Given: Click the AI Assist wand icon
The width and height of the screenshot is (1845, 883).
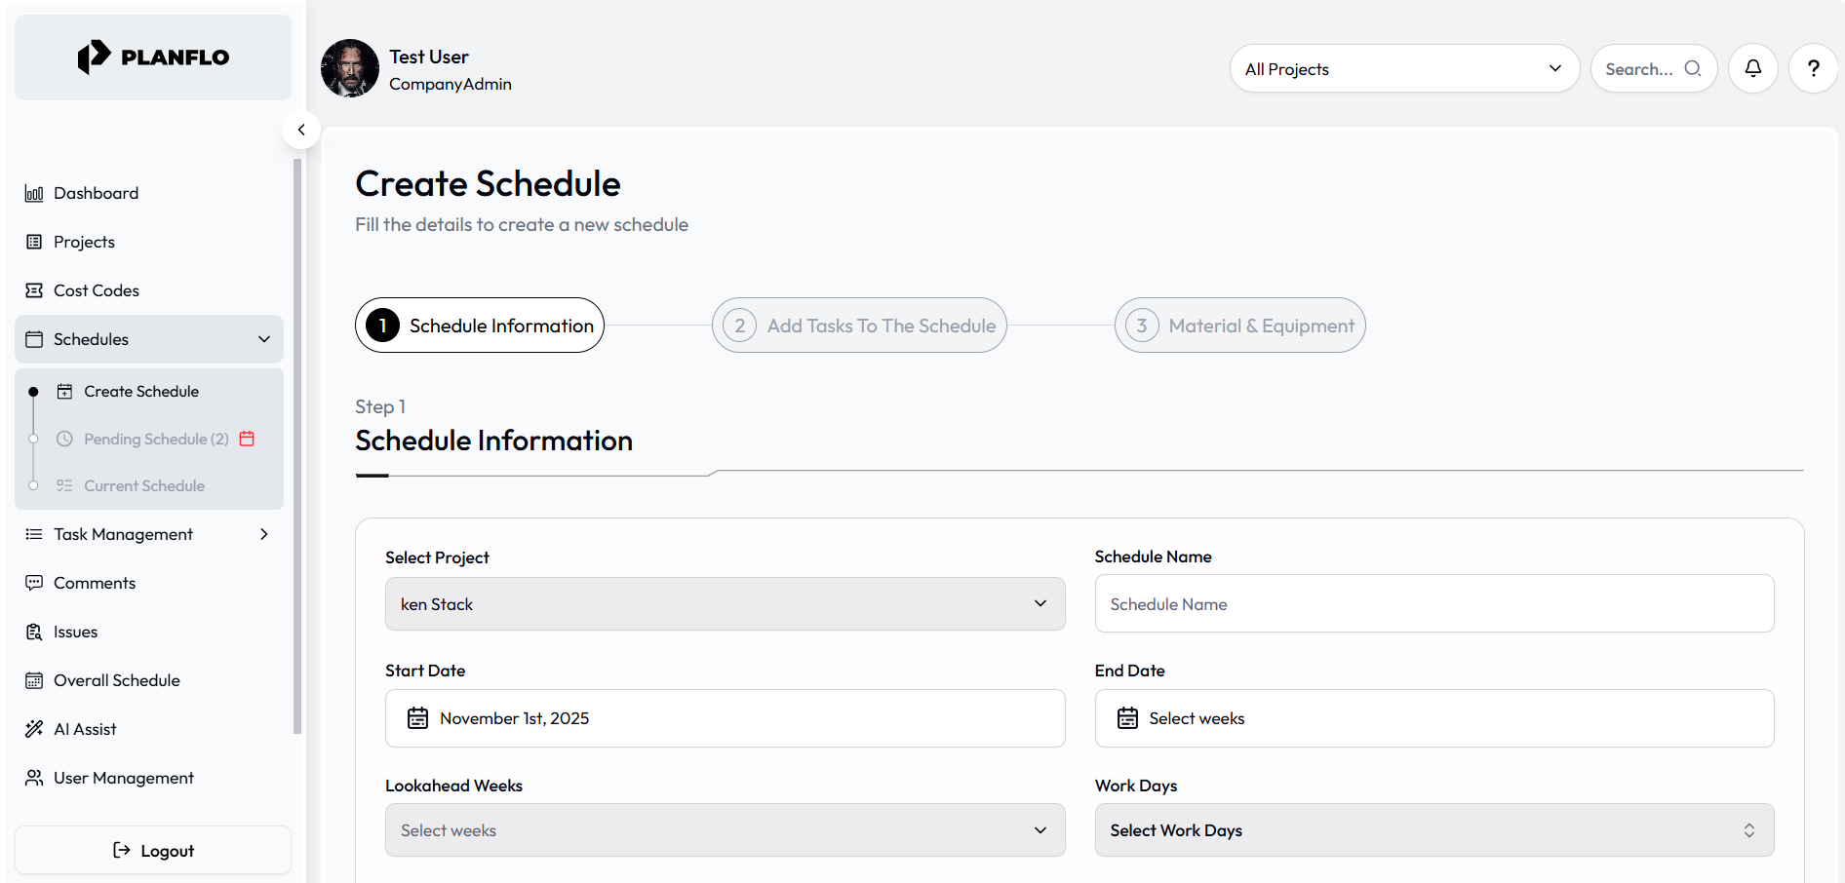Looking at the screenshot, I should tap(34, 728).
